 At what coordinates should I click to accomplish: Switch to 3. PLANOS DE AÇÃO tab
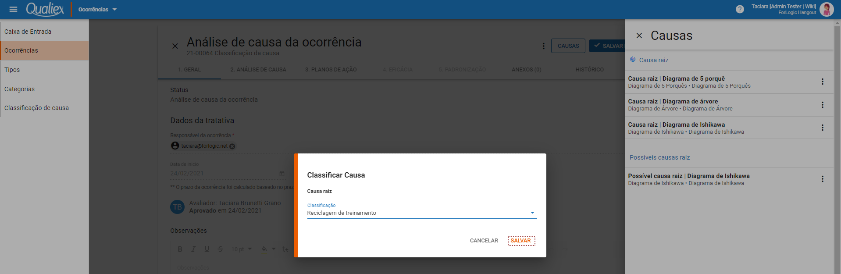[331, 70]
